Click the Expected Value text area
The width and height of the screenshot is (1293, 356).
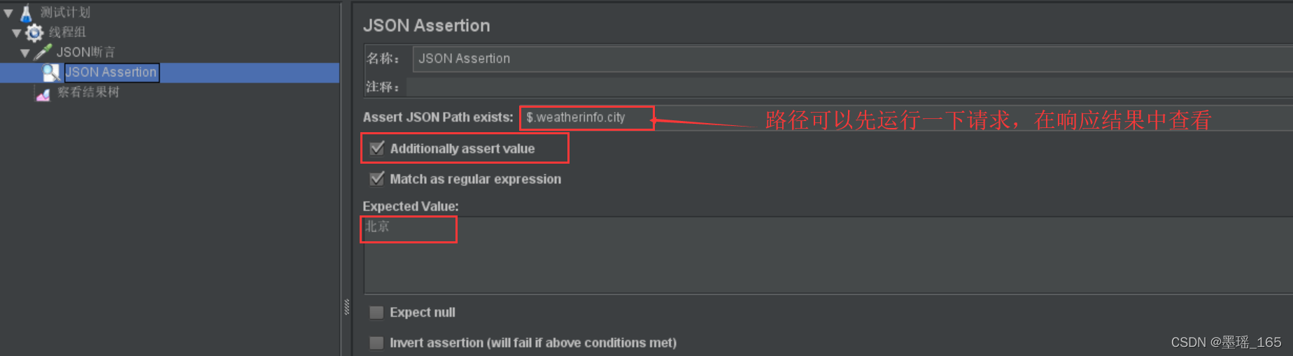tap(828, 255)
